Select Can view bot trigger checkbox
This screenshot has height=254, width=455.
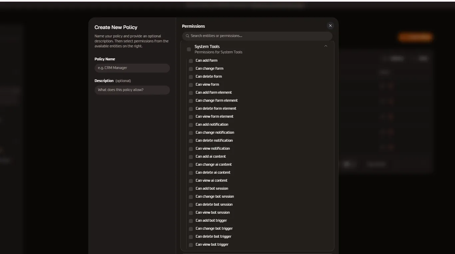pyautogui.click(x=191, y=245)
